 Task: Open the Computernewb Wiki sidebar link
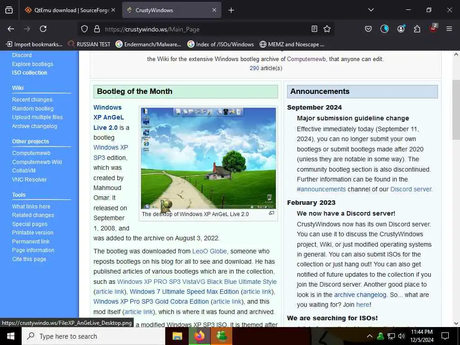coord(37,162)
